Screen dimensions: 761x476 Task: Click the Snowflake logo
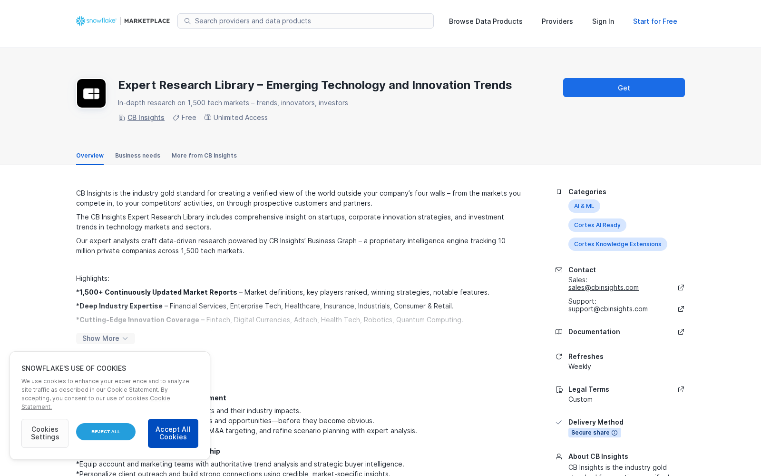coord(96,21)
